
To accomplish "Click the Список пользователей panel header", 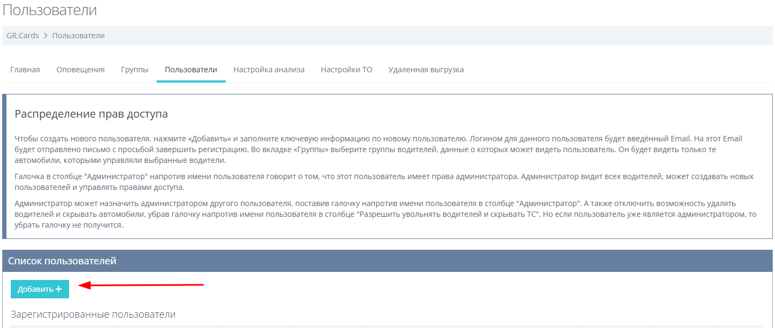I will click(x=387, y=261).
